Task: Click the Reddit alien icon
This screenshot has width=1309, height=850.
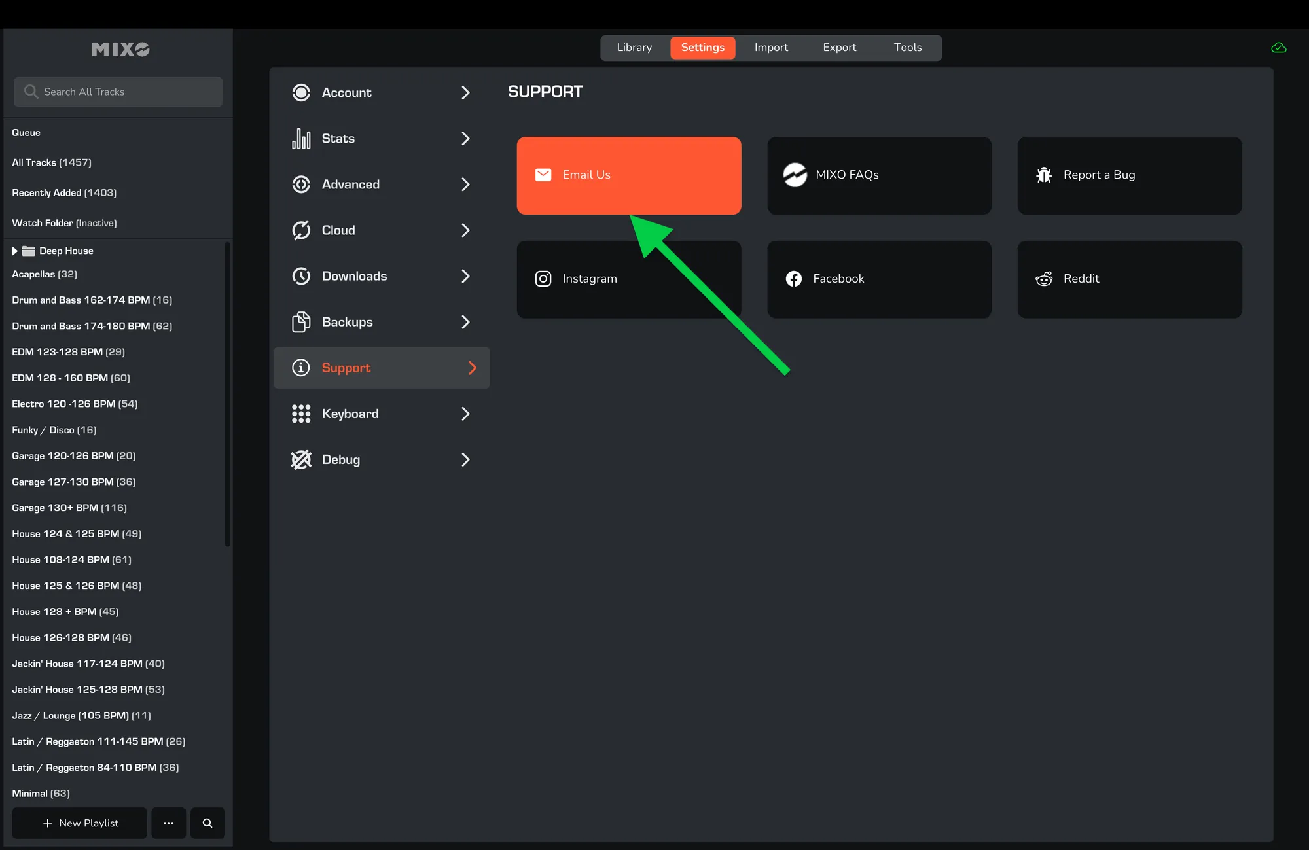Action: coord(1044,279)
